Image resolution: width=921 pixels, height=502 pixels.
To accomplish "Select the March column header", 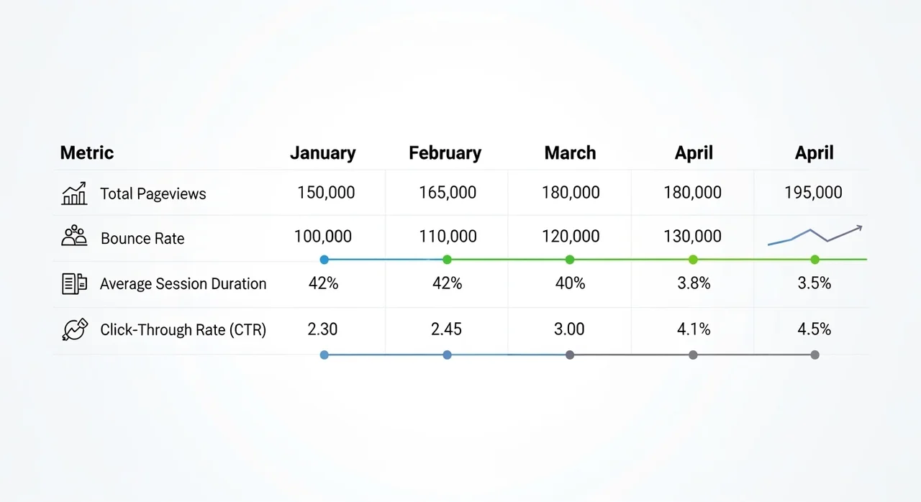I will (x=570, y=153).
